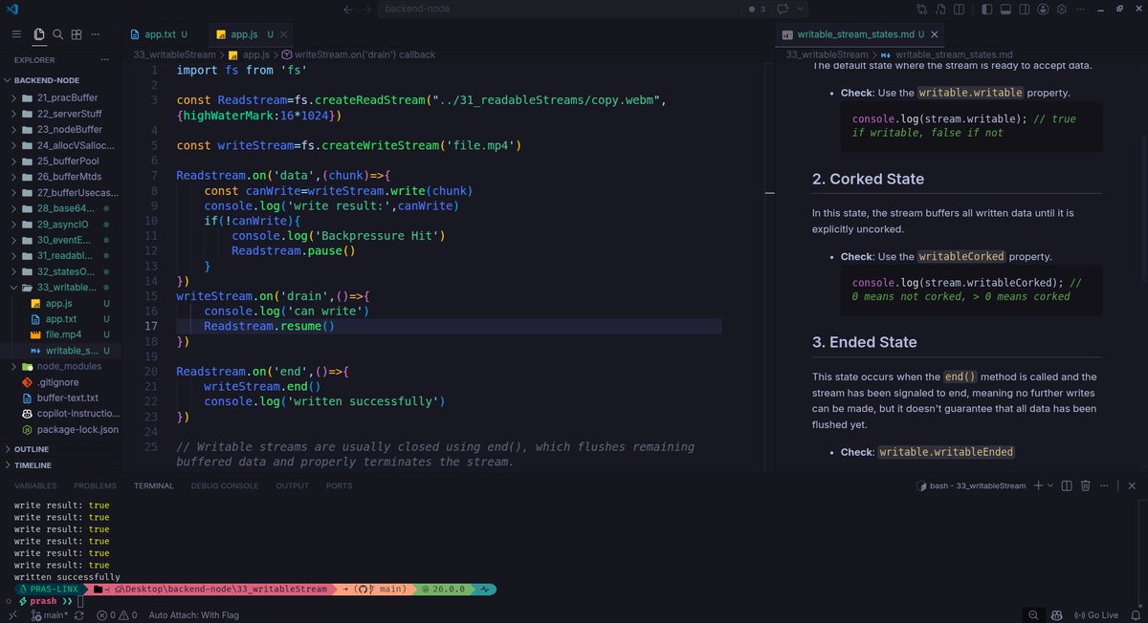Image resolution: width=1148 pixels, height=623 pixels.
Task: Select the Explorer view icon
Action: pyautogui.click(x=38, y=34)
